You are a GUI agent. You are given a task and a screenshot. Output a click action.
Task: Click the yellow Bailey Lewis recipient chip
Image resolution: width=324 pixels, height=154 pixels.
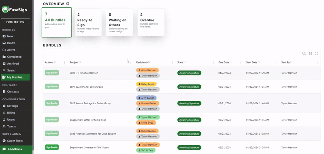146,84
